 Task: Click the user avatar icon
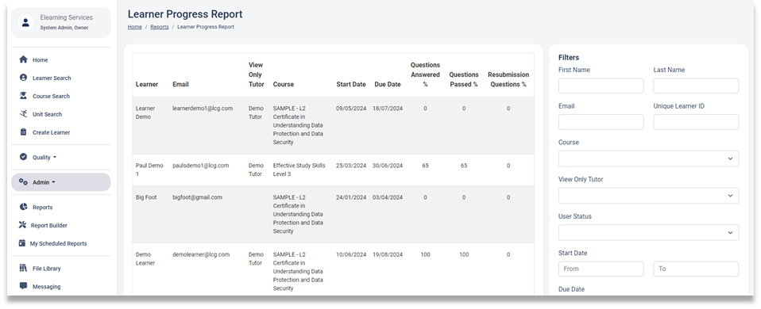(x=25, y=22)
